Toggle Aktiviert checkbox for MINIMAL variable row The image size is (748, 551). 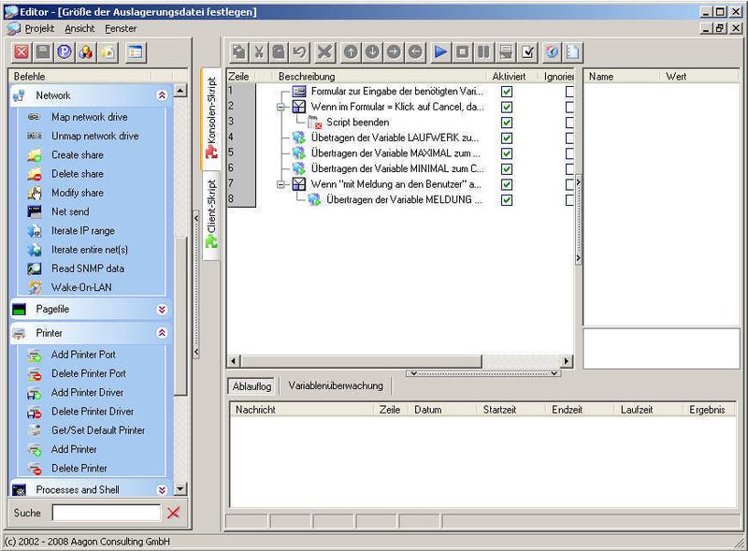(x=507, y=169)
